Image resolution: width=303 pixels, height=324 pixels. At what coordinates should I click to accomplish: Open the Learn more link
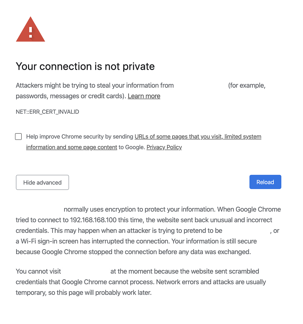pyautogui.click(x=144, y=96)
